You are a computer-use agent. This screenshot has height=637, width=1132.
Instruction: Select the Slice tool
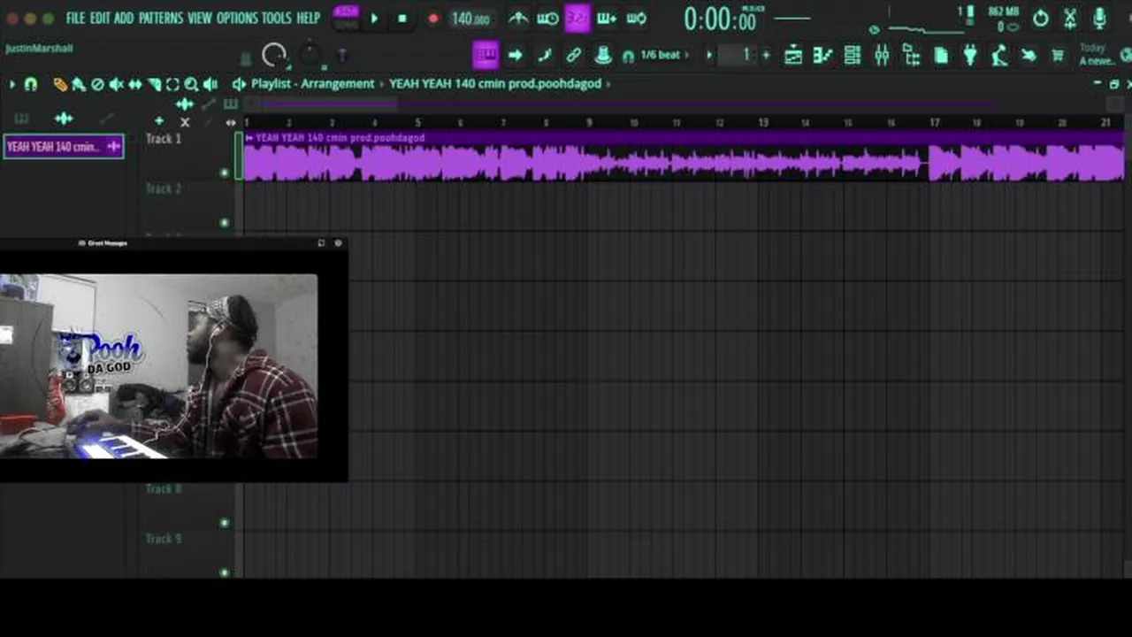click(154, 84)
